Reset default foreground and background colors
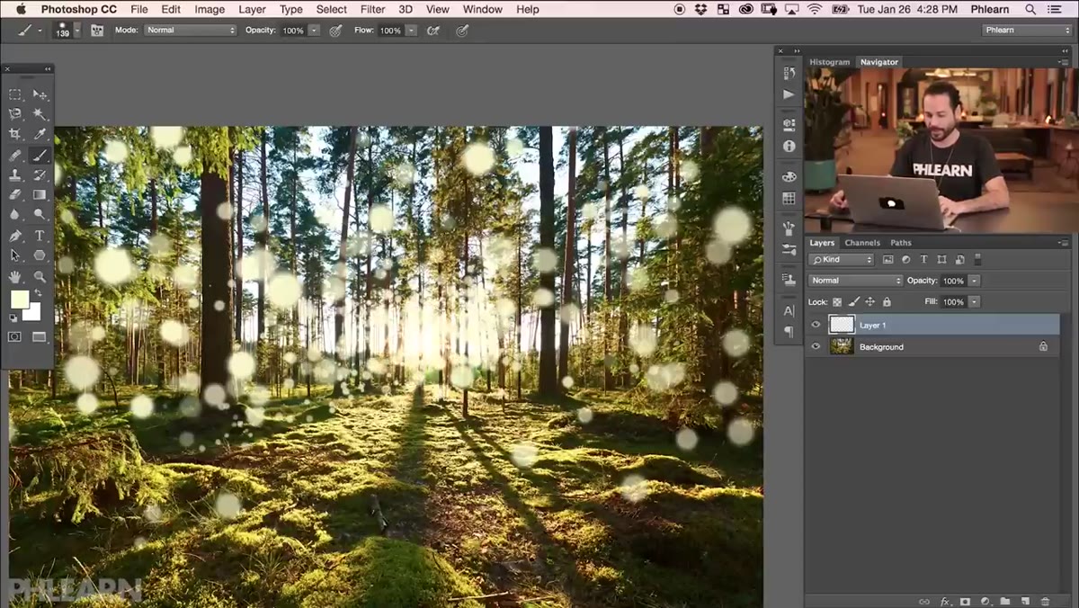 point(13,317)
